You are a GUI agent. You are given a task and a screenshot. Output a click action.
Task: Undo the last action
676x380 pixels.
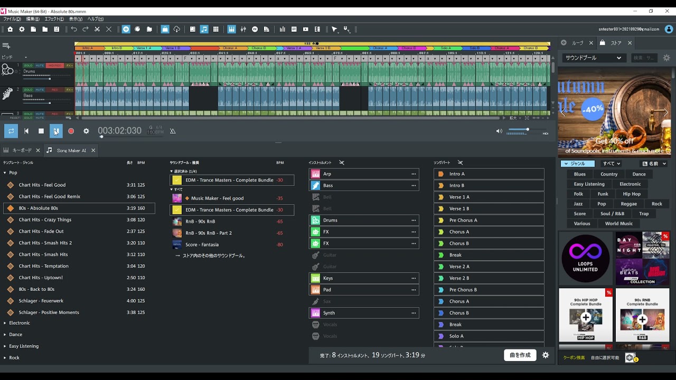(74, 29)
